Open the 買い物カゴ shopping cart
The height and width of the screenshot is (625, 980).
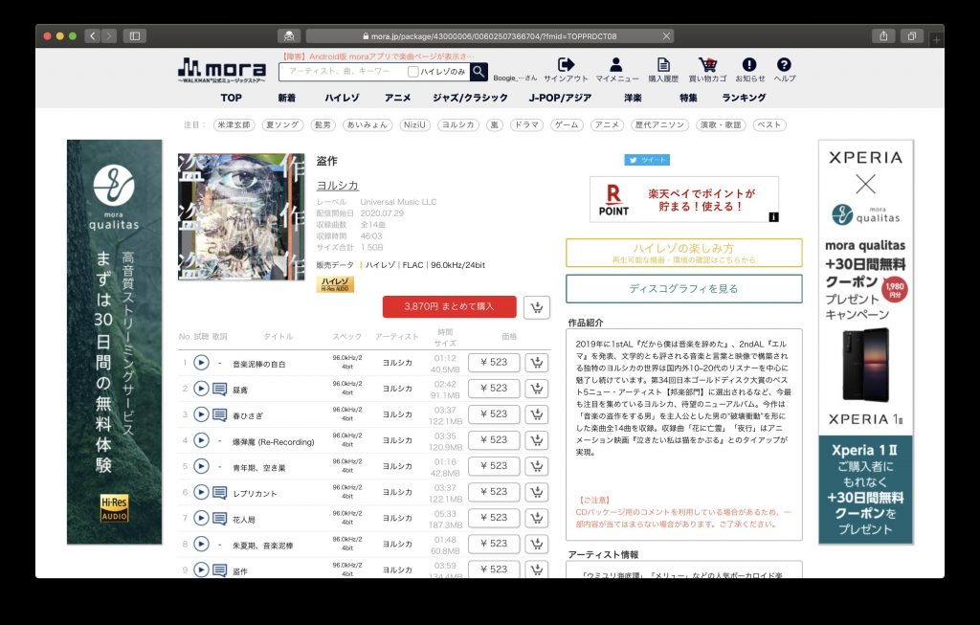click(x=707, y=64)
